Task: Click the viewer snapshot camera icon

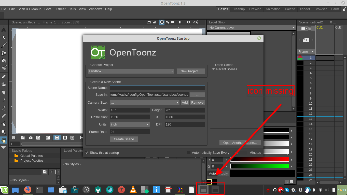Action: [x=31, y=138]
